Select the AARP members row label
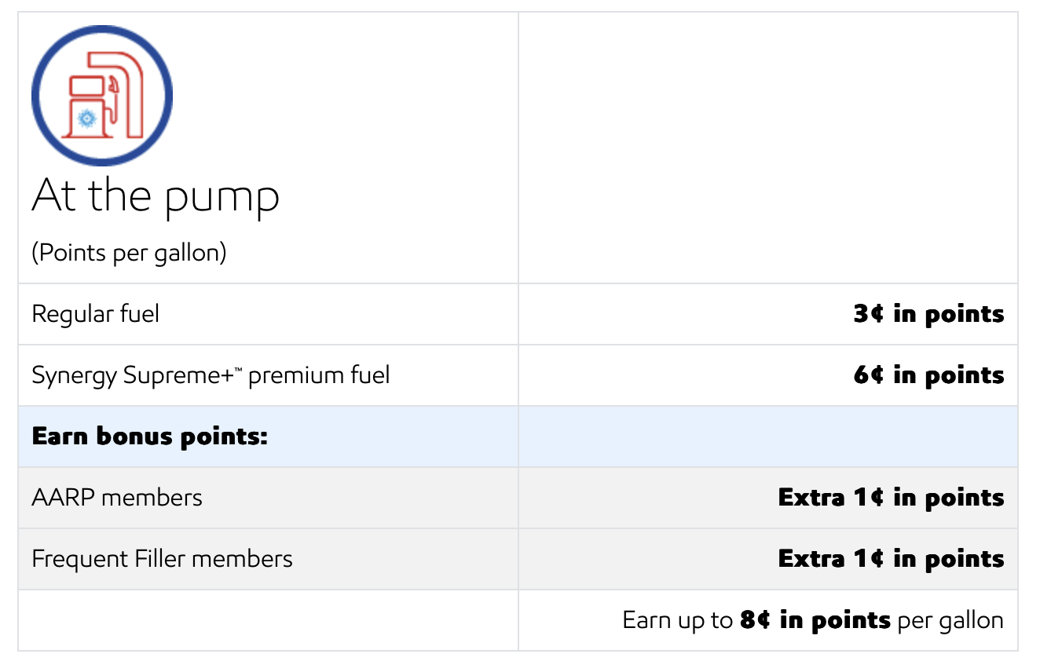Screen dimensions: 1051x672 pos(117,498)
